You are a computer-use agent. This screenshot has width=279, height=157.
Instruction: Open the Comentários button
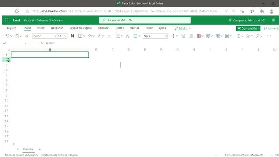coord(271,28)
